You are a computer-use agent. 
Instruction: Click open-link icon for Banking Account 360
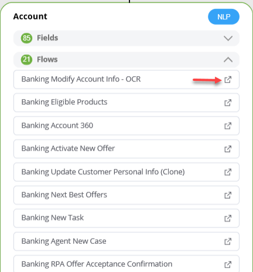tap(228, 126)
